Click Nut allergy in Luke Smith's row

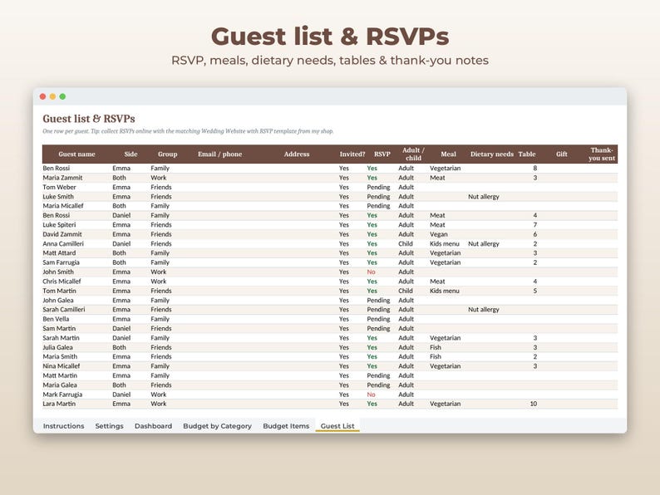pos(483,196)
